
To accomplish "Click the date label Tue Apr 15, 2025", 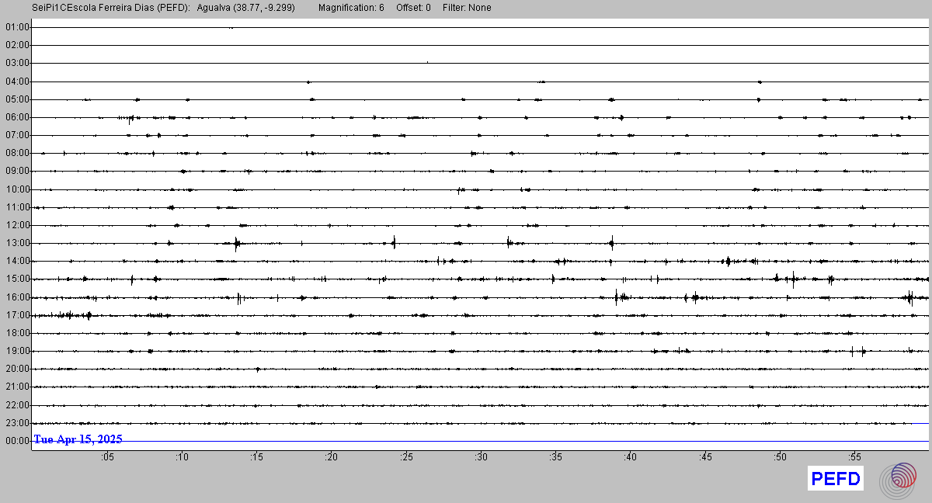I will [x=78, y=439].
